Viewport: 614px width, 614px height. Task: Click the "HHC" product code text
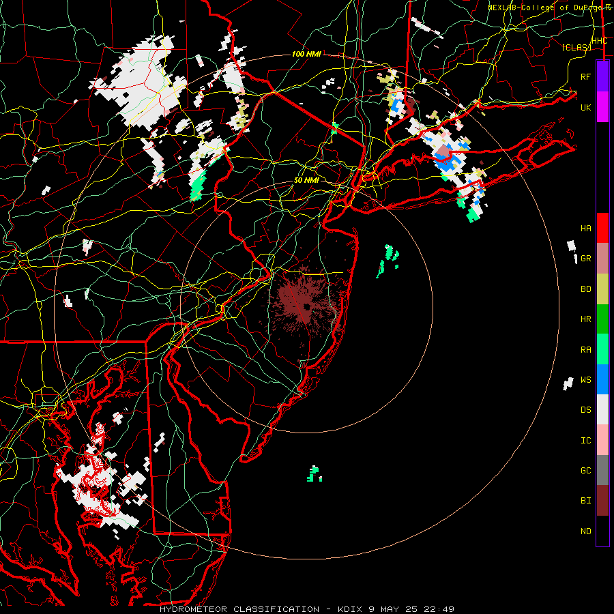pyautogui.click(x=599, y=41)
